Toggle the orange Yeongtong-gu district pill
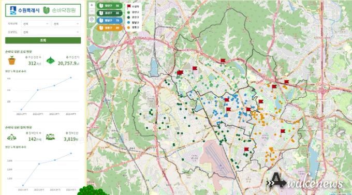This screenshot has height=195, width=352. click(x=110, y=28)
